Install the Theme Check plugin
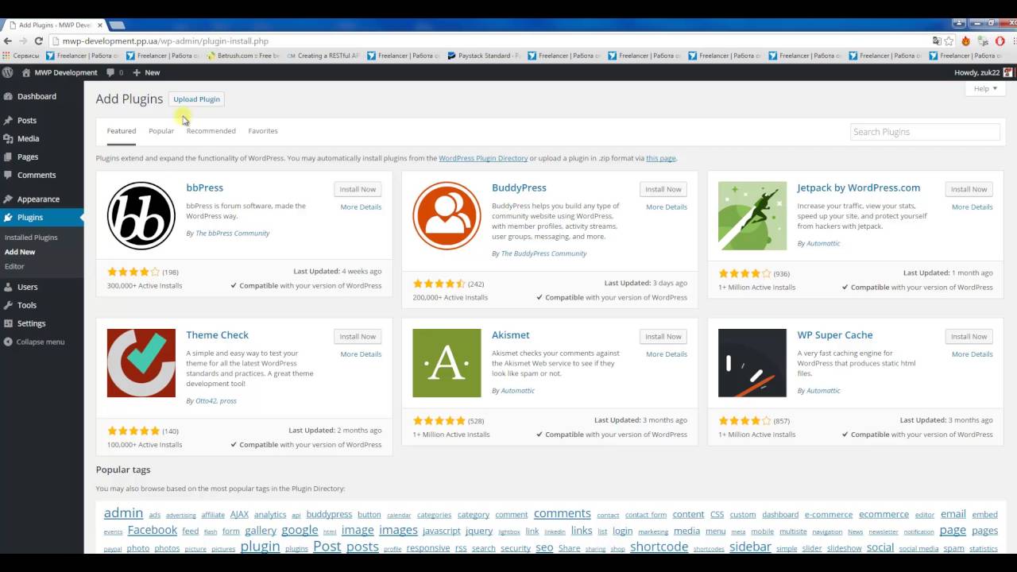Viewport: 1017px width, 572px height. click(358, 336)
